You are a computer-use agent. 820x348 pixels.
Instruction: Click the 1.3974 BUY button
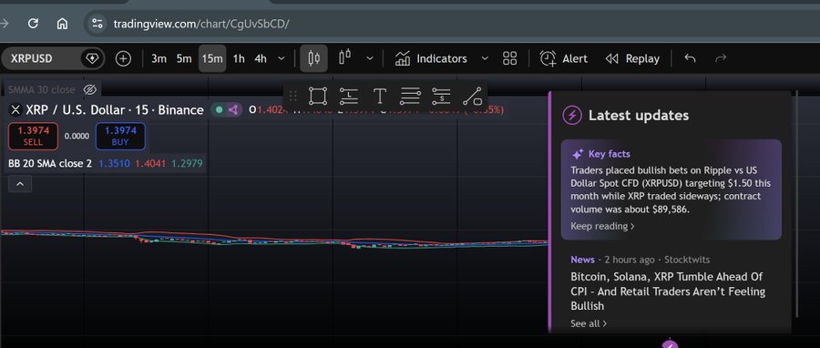point(120,136)
